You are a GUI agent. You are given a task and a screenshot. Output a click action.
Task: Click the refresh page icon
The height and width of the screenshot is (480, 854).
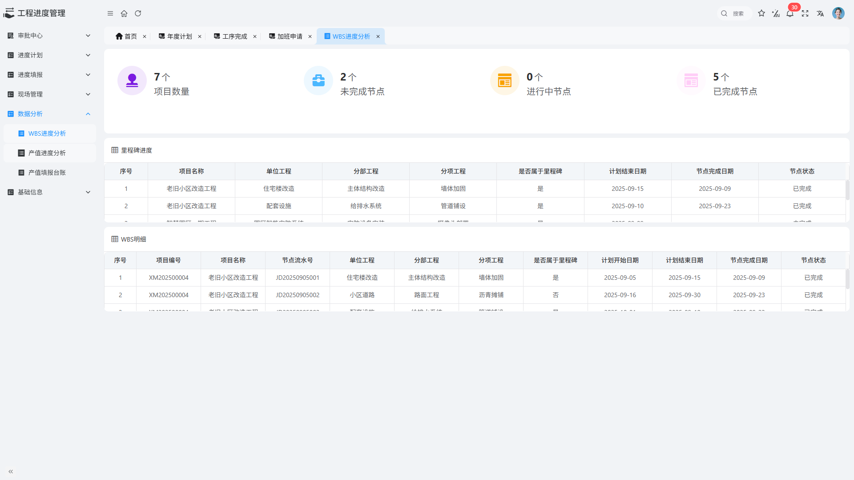pyautogui.click(x=138, y=13)
